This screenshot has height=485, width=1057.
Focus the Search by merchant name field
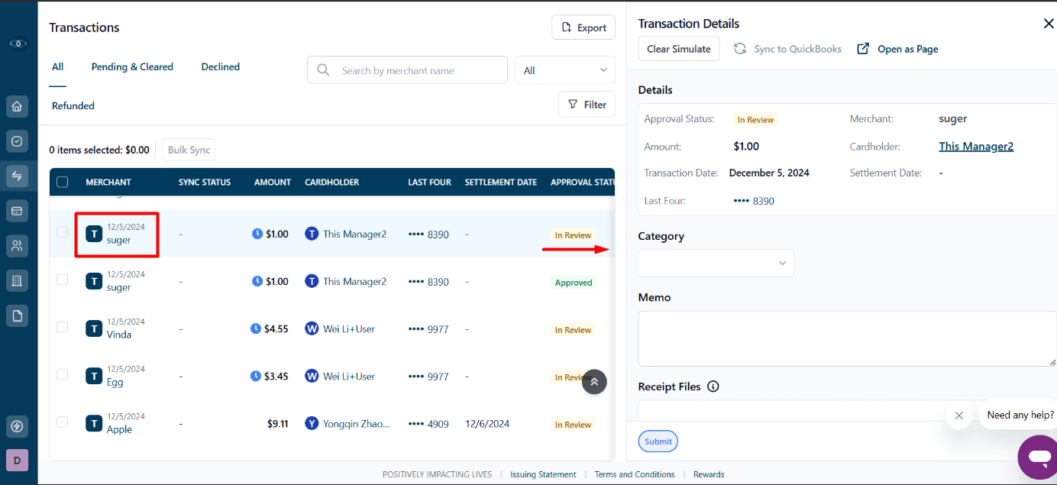click(x=407, y=70)
